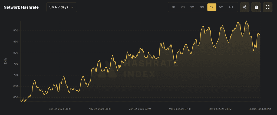Select the ALL time range
The image size is (277, 115).
(231, 7)
